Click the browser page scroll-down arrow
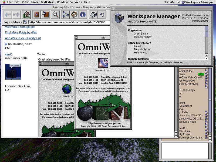 [176, 136]
